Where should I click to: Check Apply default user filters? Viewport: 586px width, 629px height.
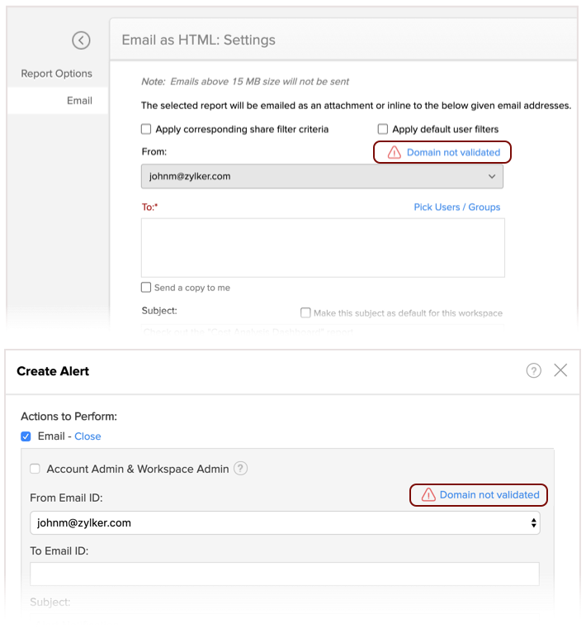[x=383, y=129]
